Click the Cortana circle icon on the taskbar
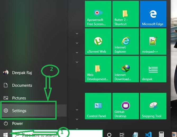Screen dimensions: 177x137 (x=109, y=135)
